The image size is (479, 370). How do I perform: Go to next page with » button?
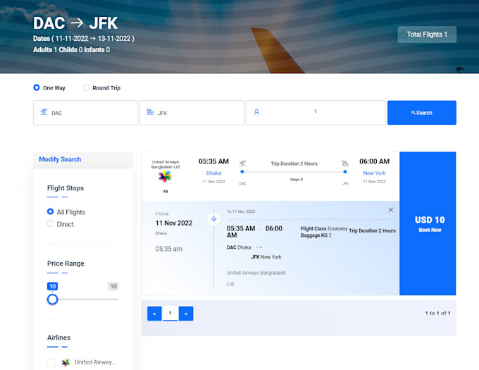point(186,314)
